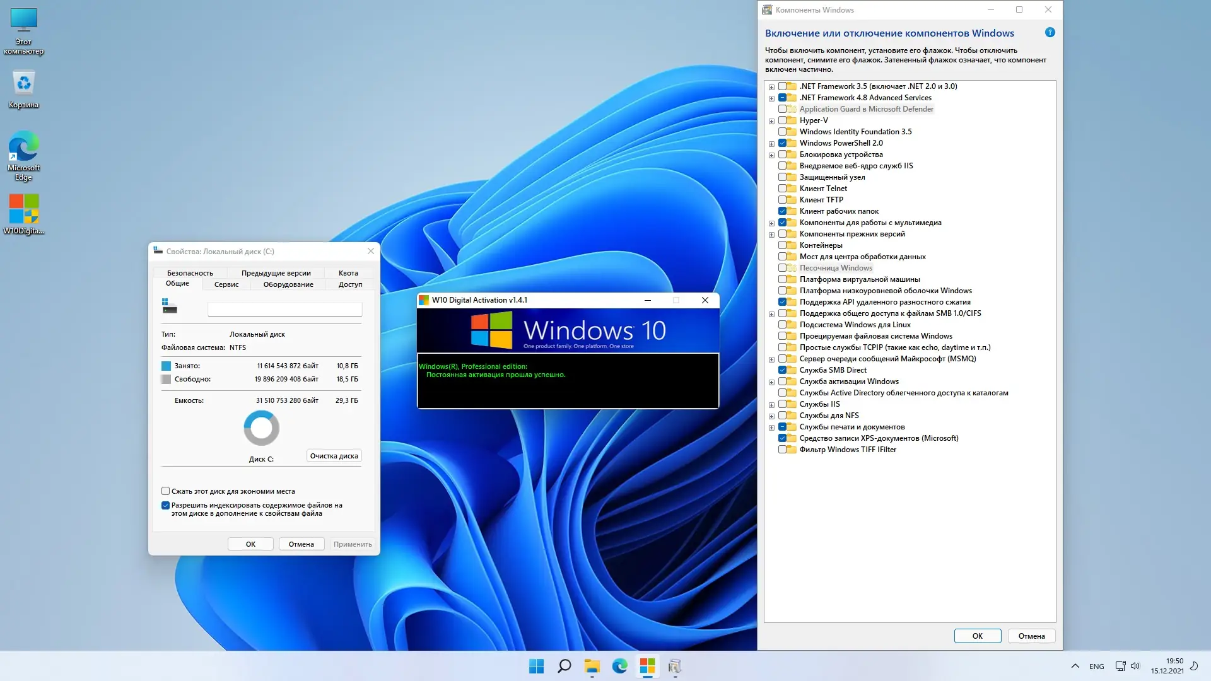Viewport: 1211px width, 681px height.
Task: Expand the .NET Framework 3.5 tree node
Action: coord(771,87)
